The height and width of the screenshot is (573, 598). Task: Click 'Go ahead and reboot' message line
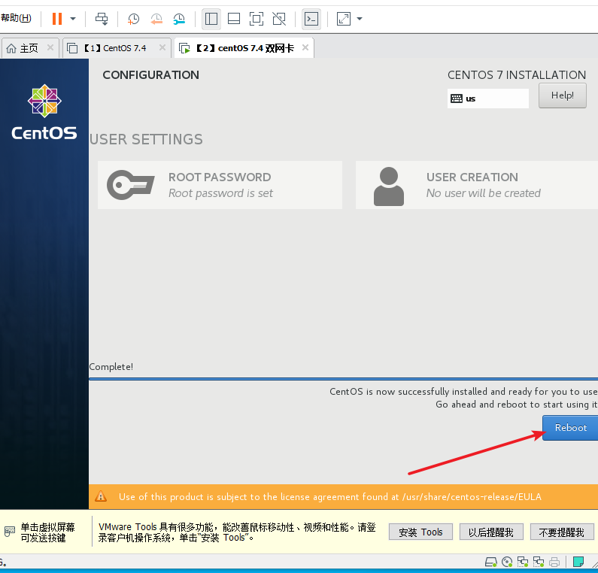516,404
